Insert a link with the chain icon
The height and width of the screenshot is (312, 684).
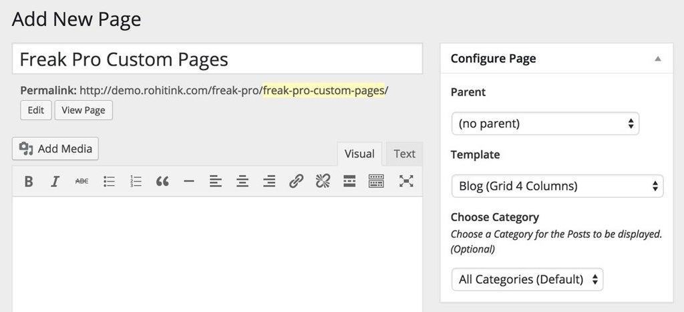click(x=296, y=181)
